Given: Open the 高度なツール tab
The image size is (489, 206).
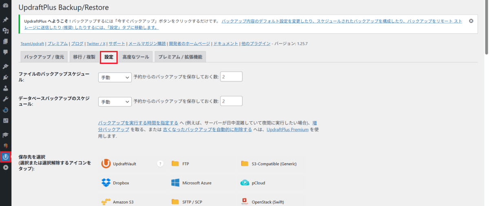Looking at the screenshot, I should click(136, 57).
